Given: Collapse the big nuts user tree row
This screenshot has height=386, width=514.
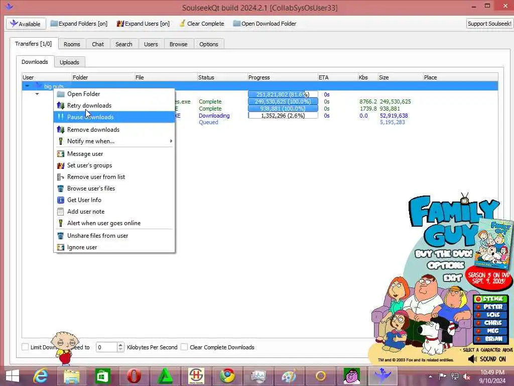Looking at the screenshot, I should pyautogui.click(x=27, y=86).
